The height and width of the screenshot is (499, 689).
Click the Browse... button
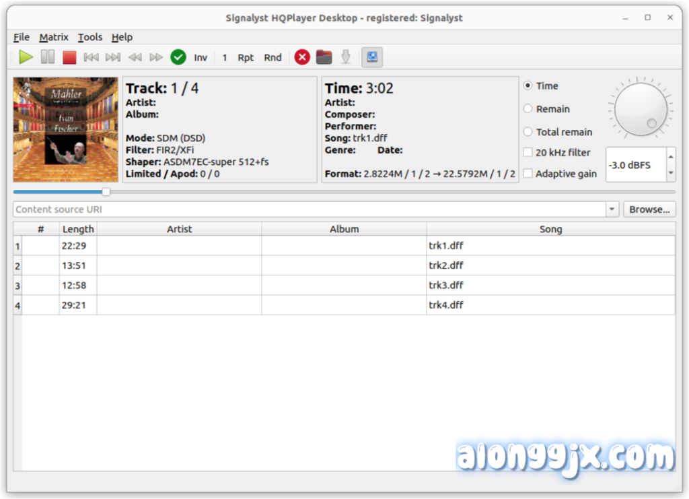point(649,209)
